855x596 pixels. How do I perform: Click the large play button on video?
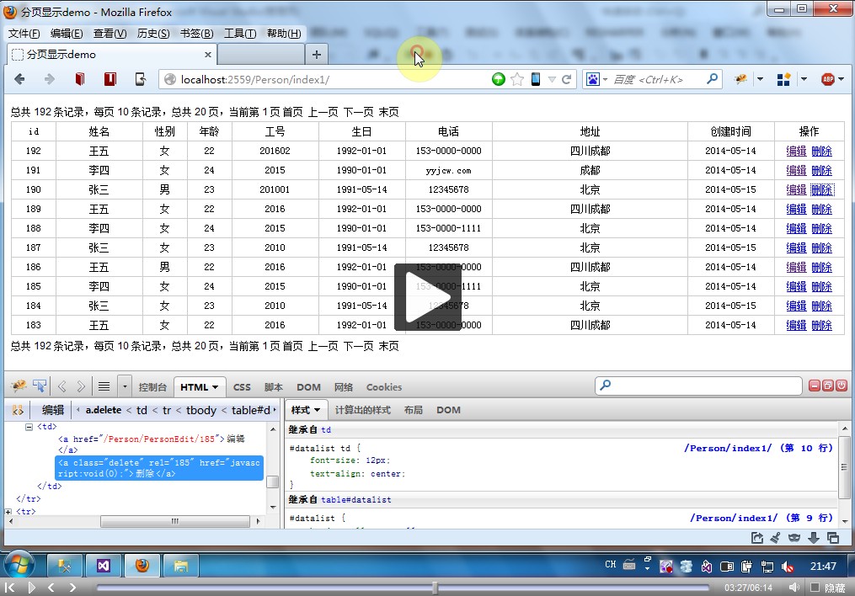427,297
